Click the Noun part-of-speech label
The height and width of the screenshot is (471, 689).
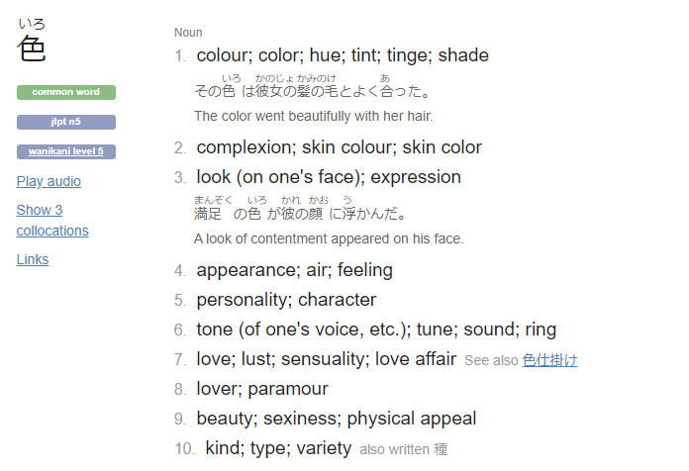pyautogui.click(x=188, y=33)
